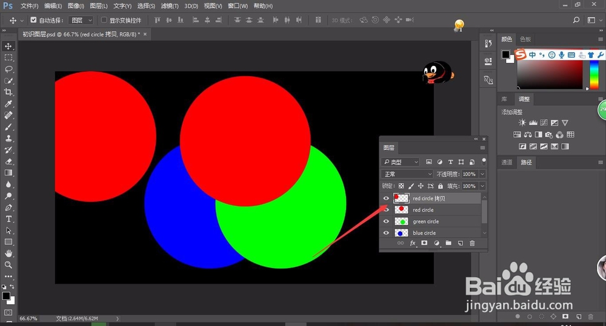Open the 填充 fill slider arrow

(x=482, y=186)
